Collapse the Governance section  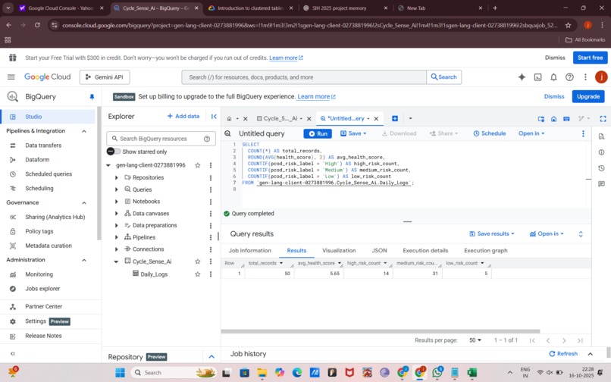(x=84, y=202)
